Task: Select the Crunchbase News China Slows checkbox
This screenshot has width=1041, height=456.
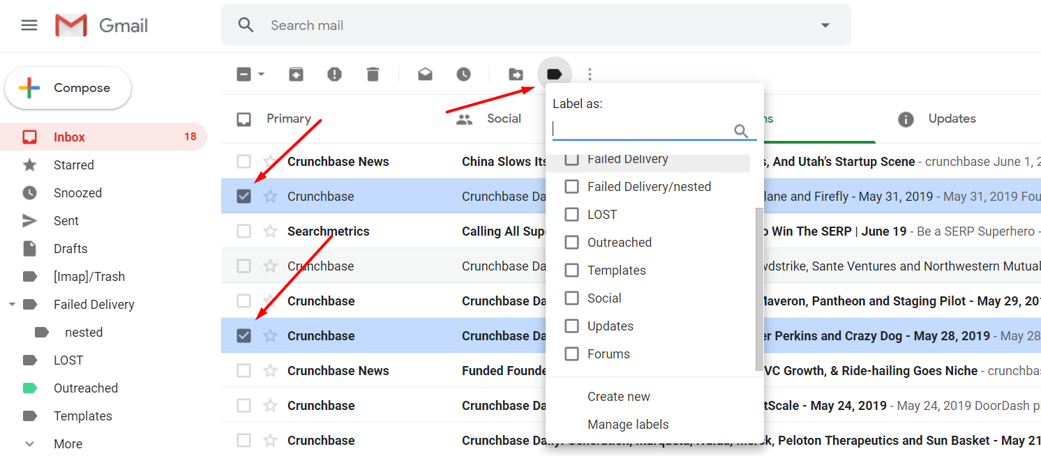Action: (x=244, y=162)
